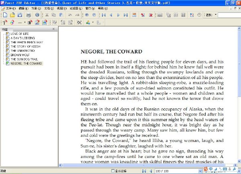
Task: Close the bookmarks panel with its X
Action: [x=53, y=29]
